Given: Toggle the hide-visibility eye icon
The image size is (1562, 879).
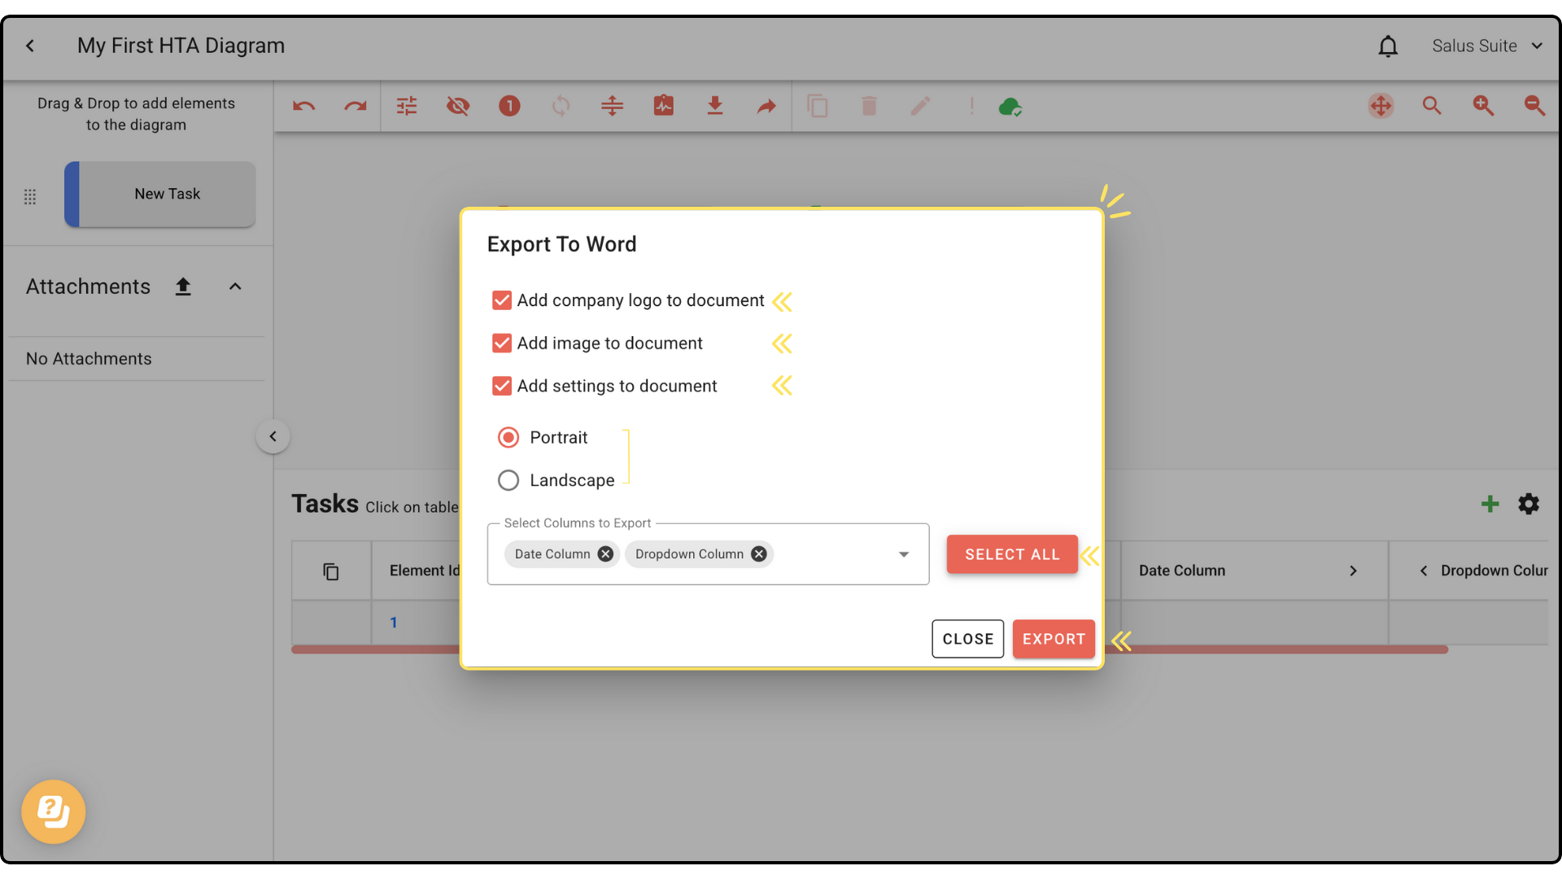Looking at the screenshot, I should pos(458,106).
